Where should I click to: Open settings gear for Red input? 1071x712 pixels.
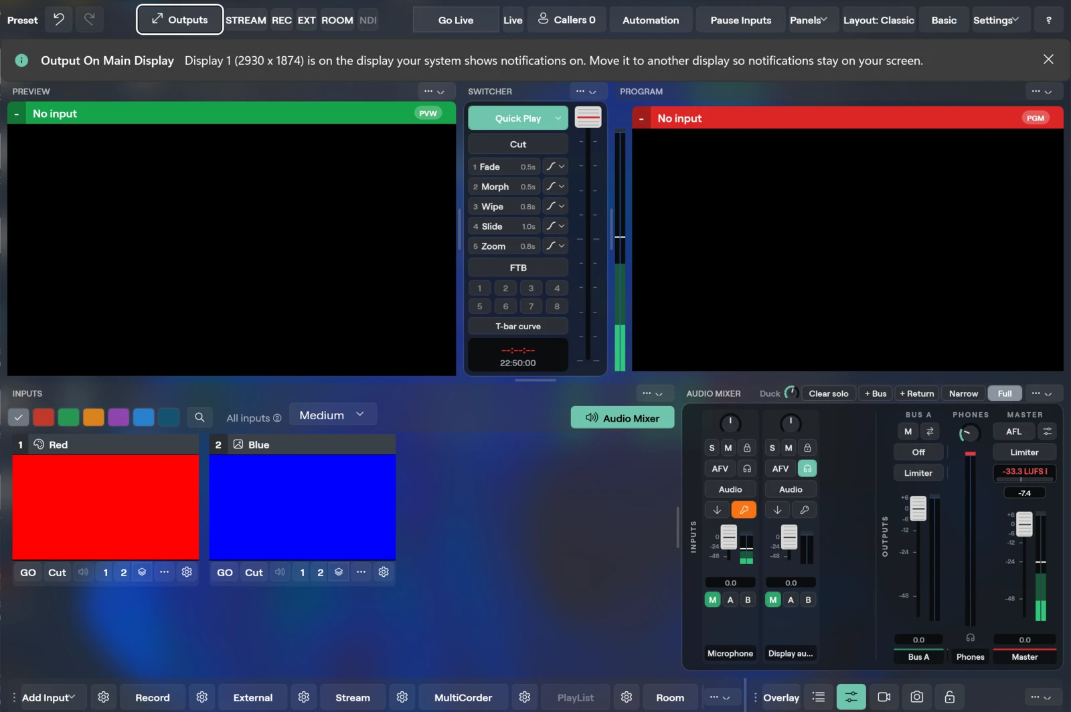187,572
